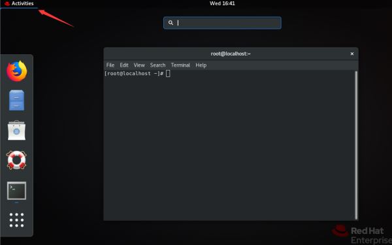Select the Terminal icon in the dash
The image size is (392, 245).
pyautogui.click(x=16, y=191)
